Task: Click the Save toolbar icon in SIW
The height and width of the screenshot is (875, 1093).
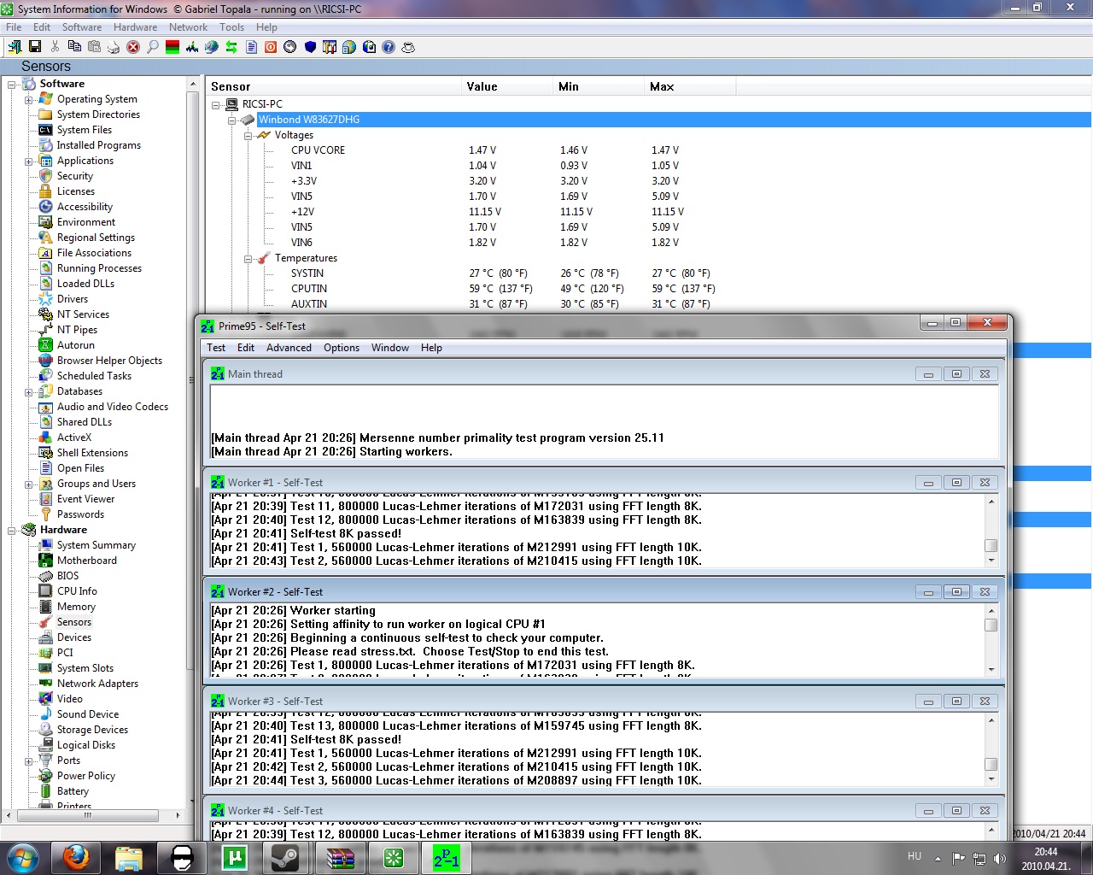Action: coord(35,47)
